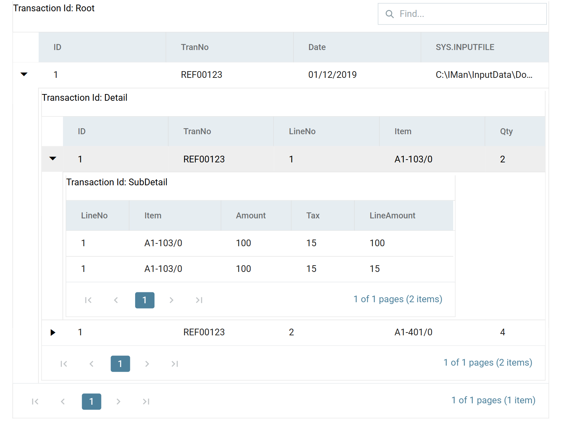Screen dimensions: 561x441
Task: Click the Item column header in Detail grid
Action: [432, 131]
